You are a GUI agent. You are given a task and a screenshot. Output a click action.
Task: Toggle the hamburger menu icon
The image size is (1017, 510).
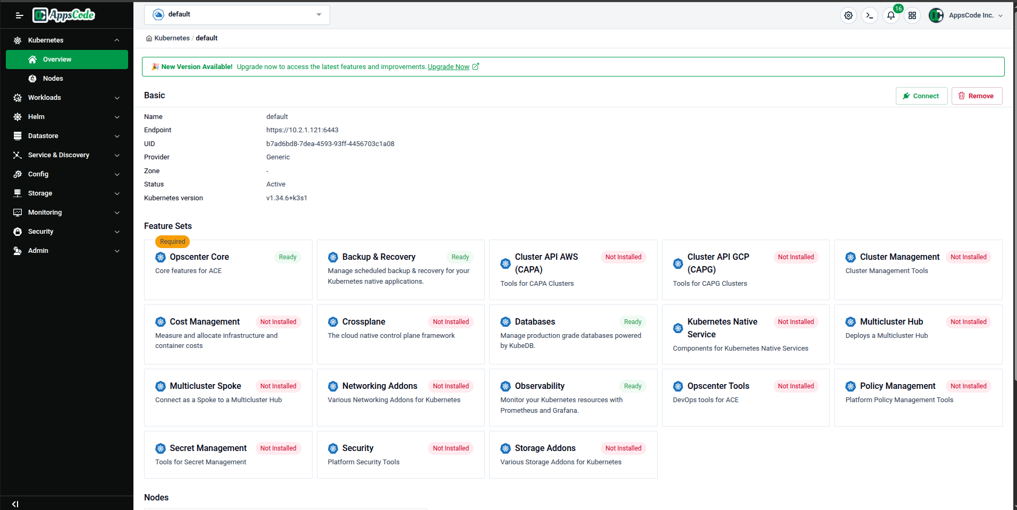pyautogui.click(x=19, y=15)
